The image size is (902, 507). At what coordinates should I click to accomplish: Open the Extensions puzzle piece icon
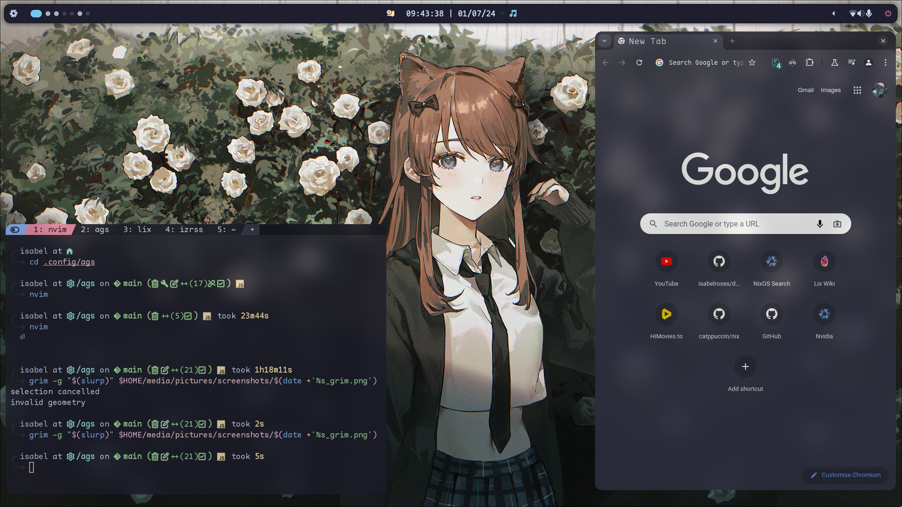(809, 62)
